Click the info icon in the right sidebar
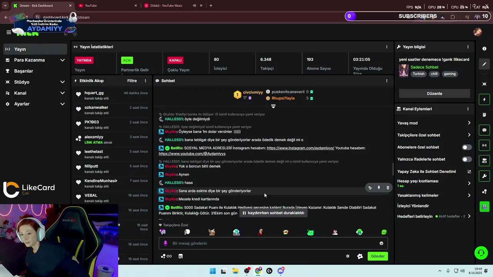Screen dimensions: 493x277 [x=485, y=49]
